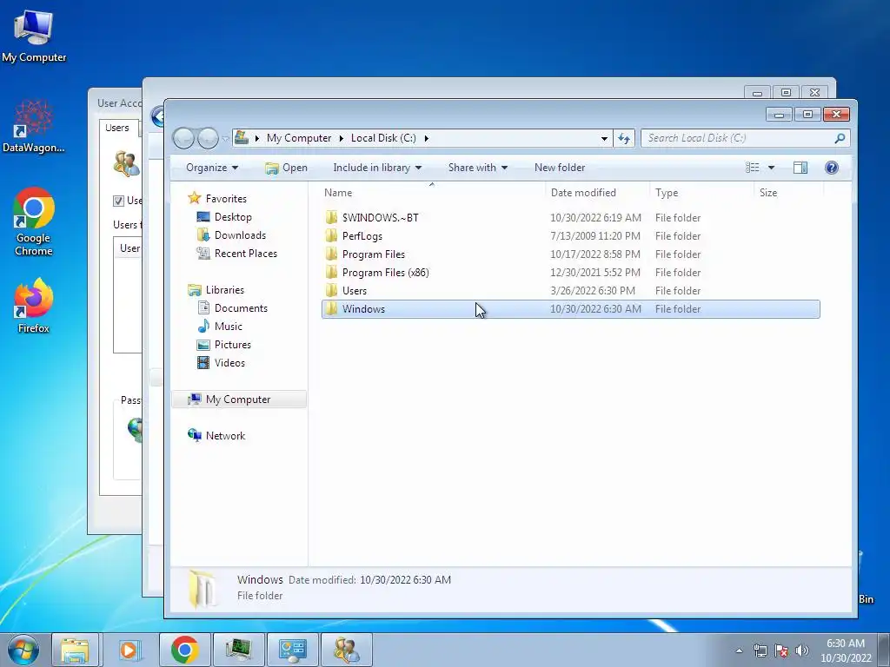Click the Chrome taskbar icon
Screen dimensions: 890x667
(185, 650)
